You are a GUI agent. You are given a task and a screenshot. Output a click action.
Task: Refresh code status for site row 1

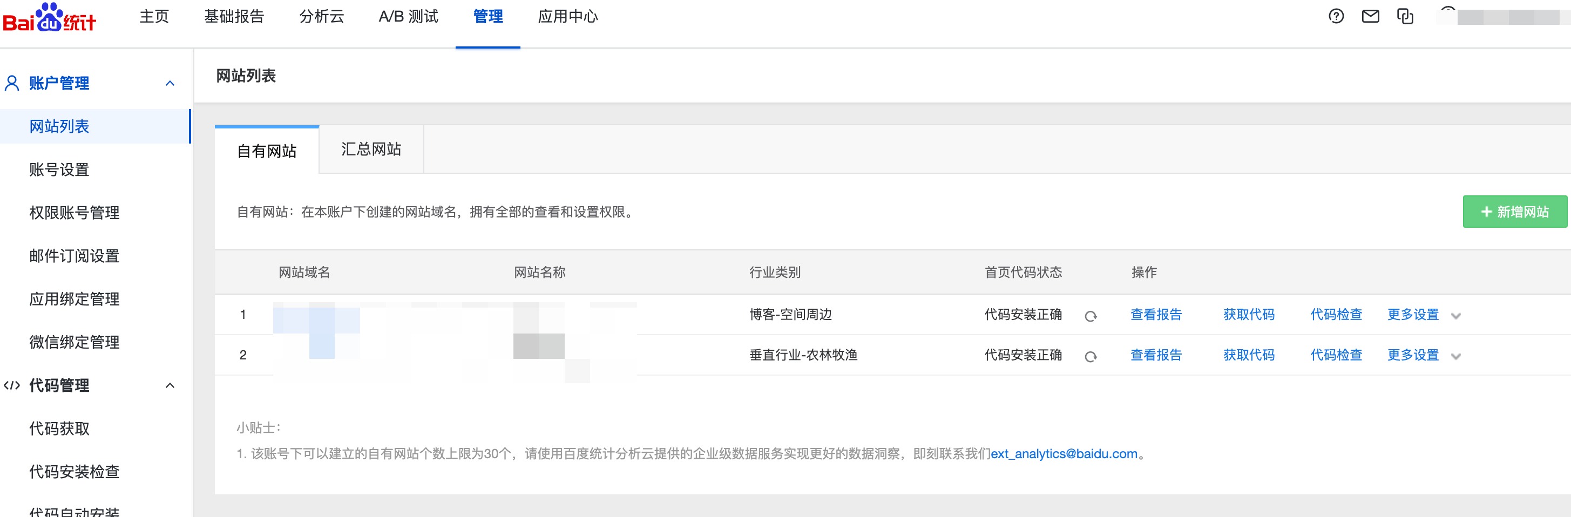(x=1091, y=316)
